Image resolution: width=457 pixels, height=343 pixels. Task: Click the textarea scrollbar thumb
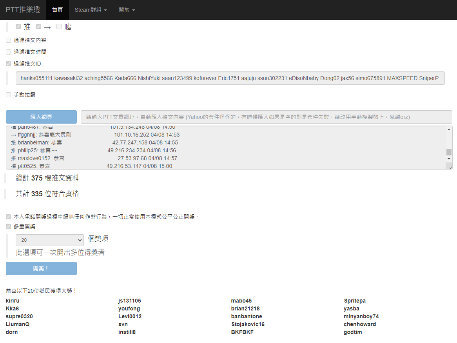(449, 152)
